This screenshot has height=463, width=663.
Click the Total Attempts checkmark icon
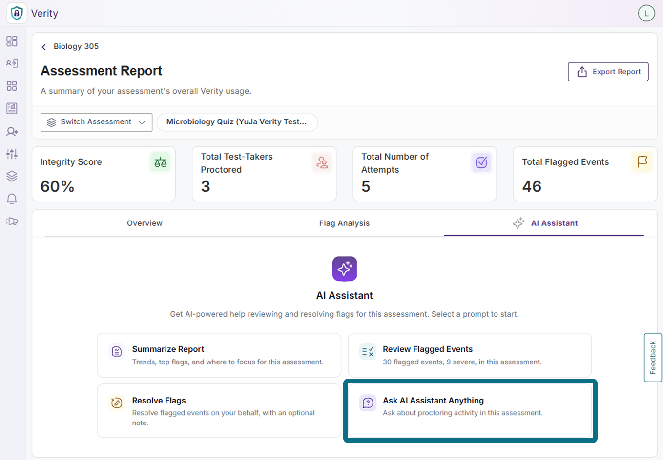pos(481,162)
